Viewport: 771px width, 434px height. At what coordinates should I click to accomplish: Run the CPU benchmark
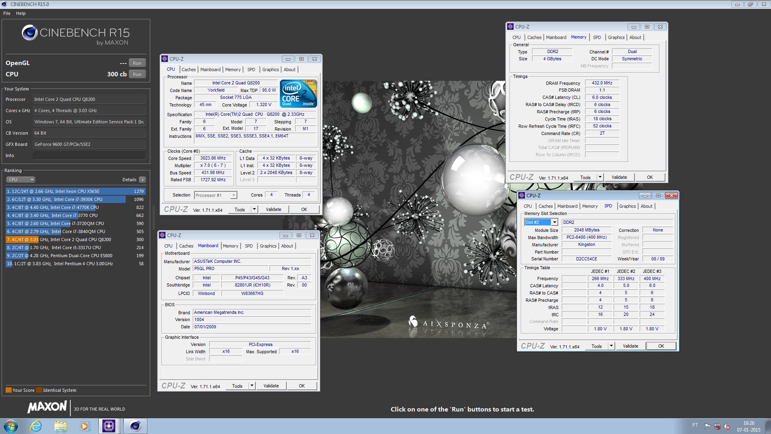click(x=137, y=74)
